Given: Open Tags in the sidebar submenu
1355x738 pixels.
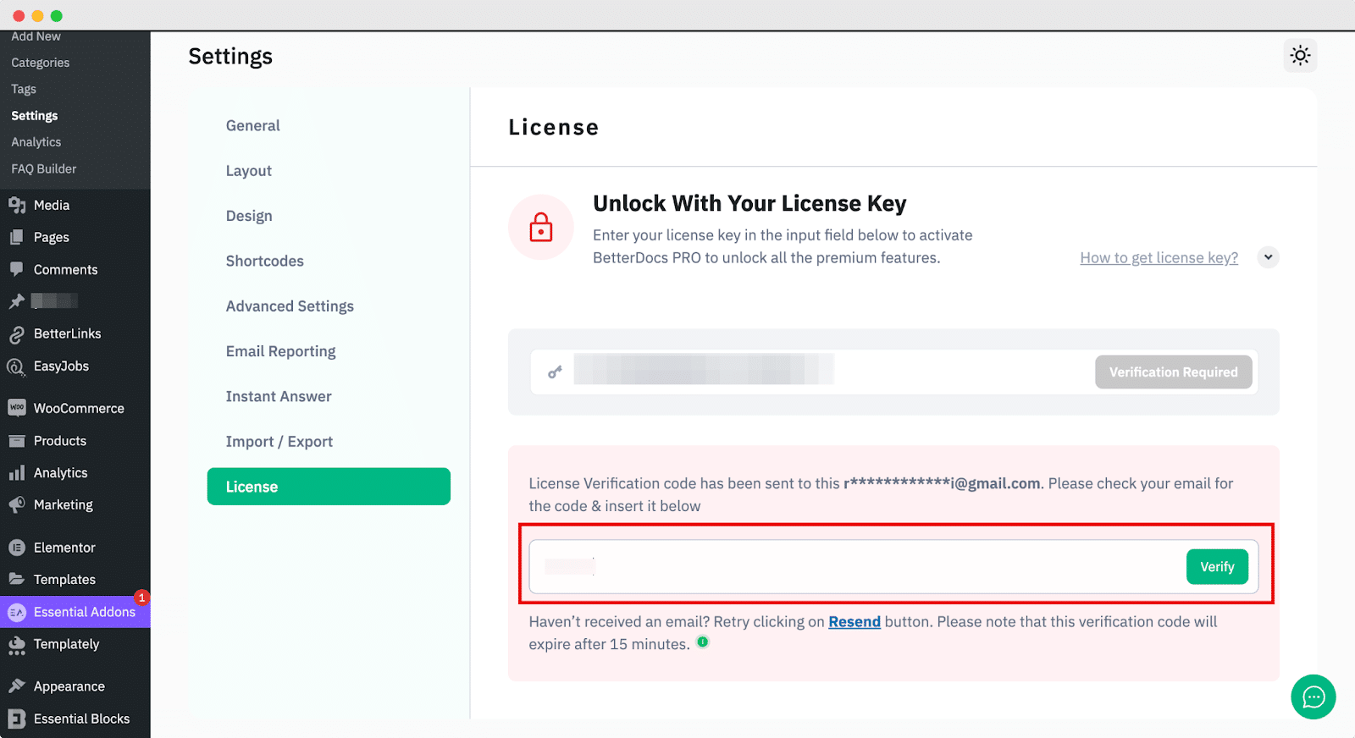Looking at the screenshot, I should (x=24, y=89).
